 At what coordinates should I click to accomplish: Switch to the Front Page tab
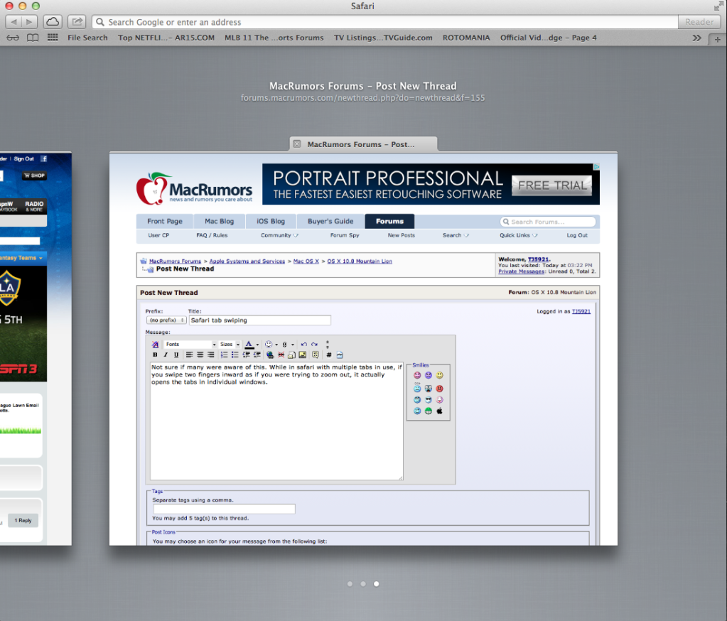pyautogui.click(x=165, y=222)
